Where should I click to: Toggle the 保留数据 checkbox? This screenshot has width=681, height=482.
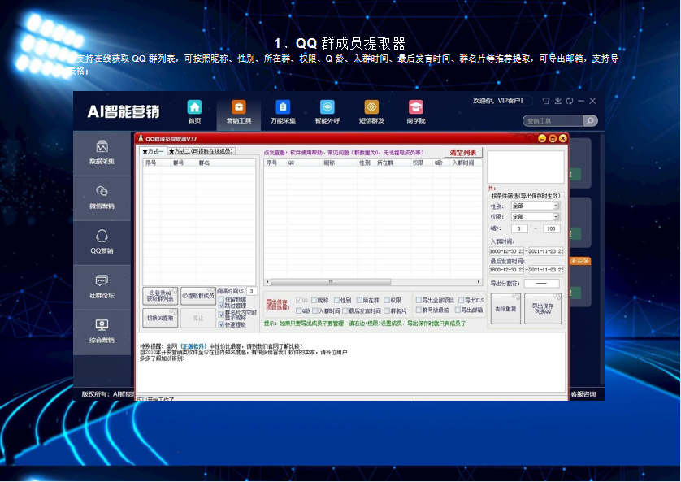[222, 299]
